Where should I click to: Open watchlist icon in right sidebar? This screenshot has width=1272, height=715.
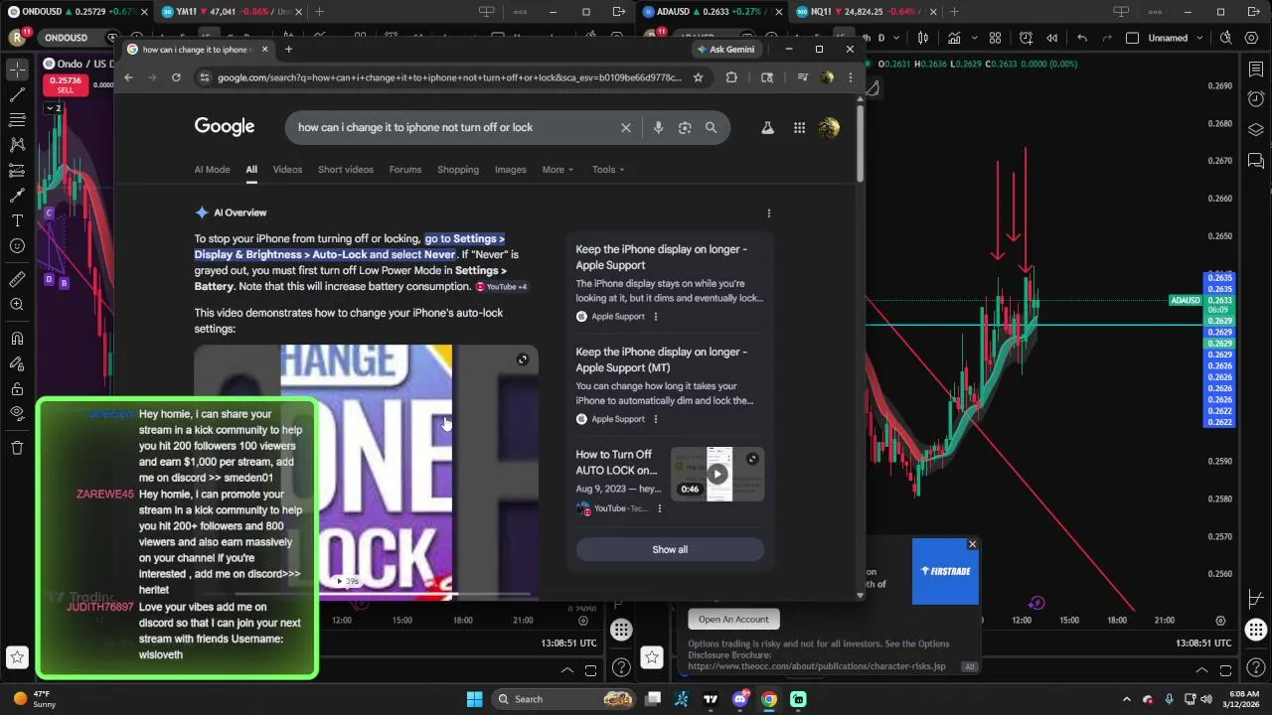pos(1256,69)
